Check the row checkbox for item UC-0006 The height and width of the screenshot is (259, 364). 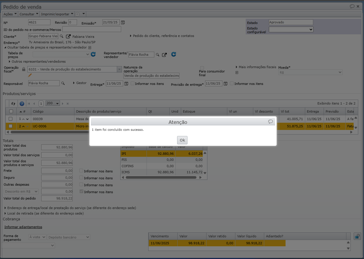11,126
